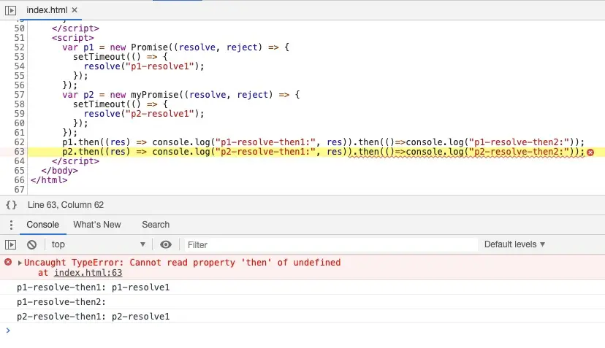Image resolution: width=605 pixels, height=348 pixels.
Task: Click line number 52 in gutter
Action: [19, 47]
